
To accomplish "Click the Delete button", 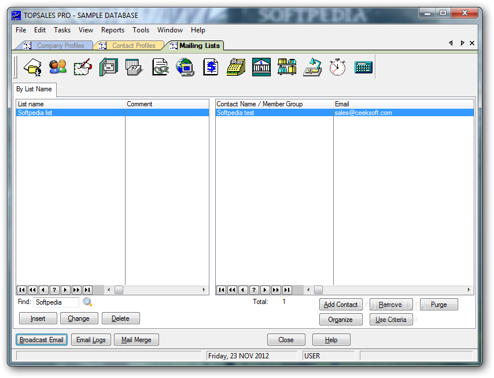I will [x=121, y=318].
